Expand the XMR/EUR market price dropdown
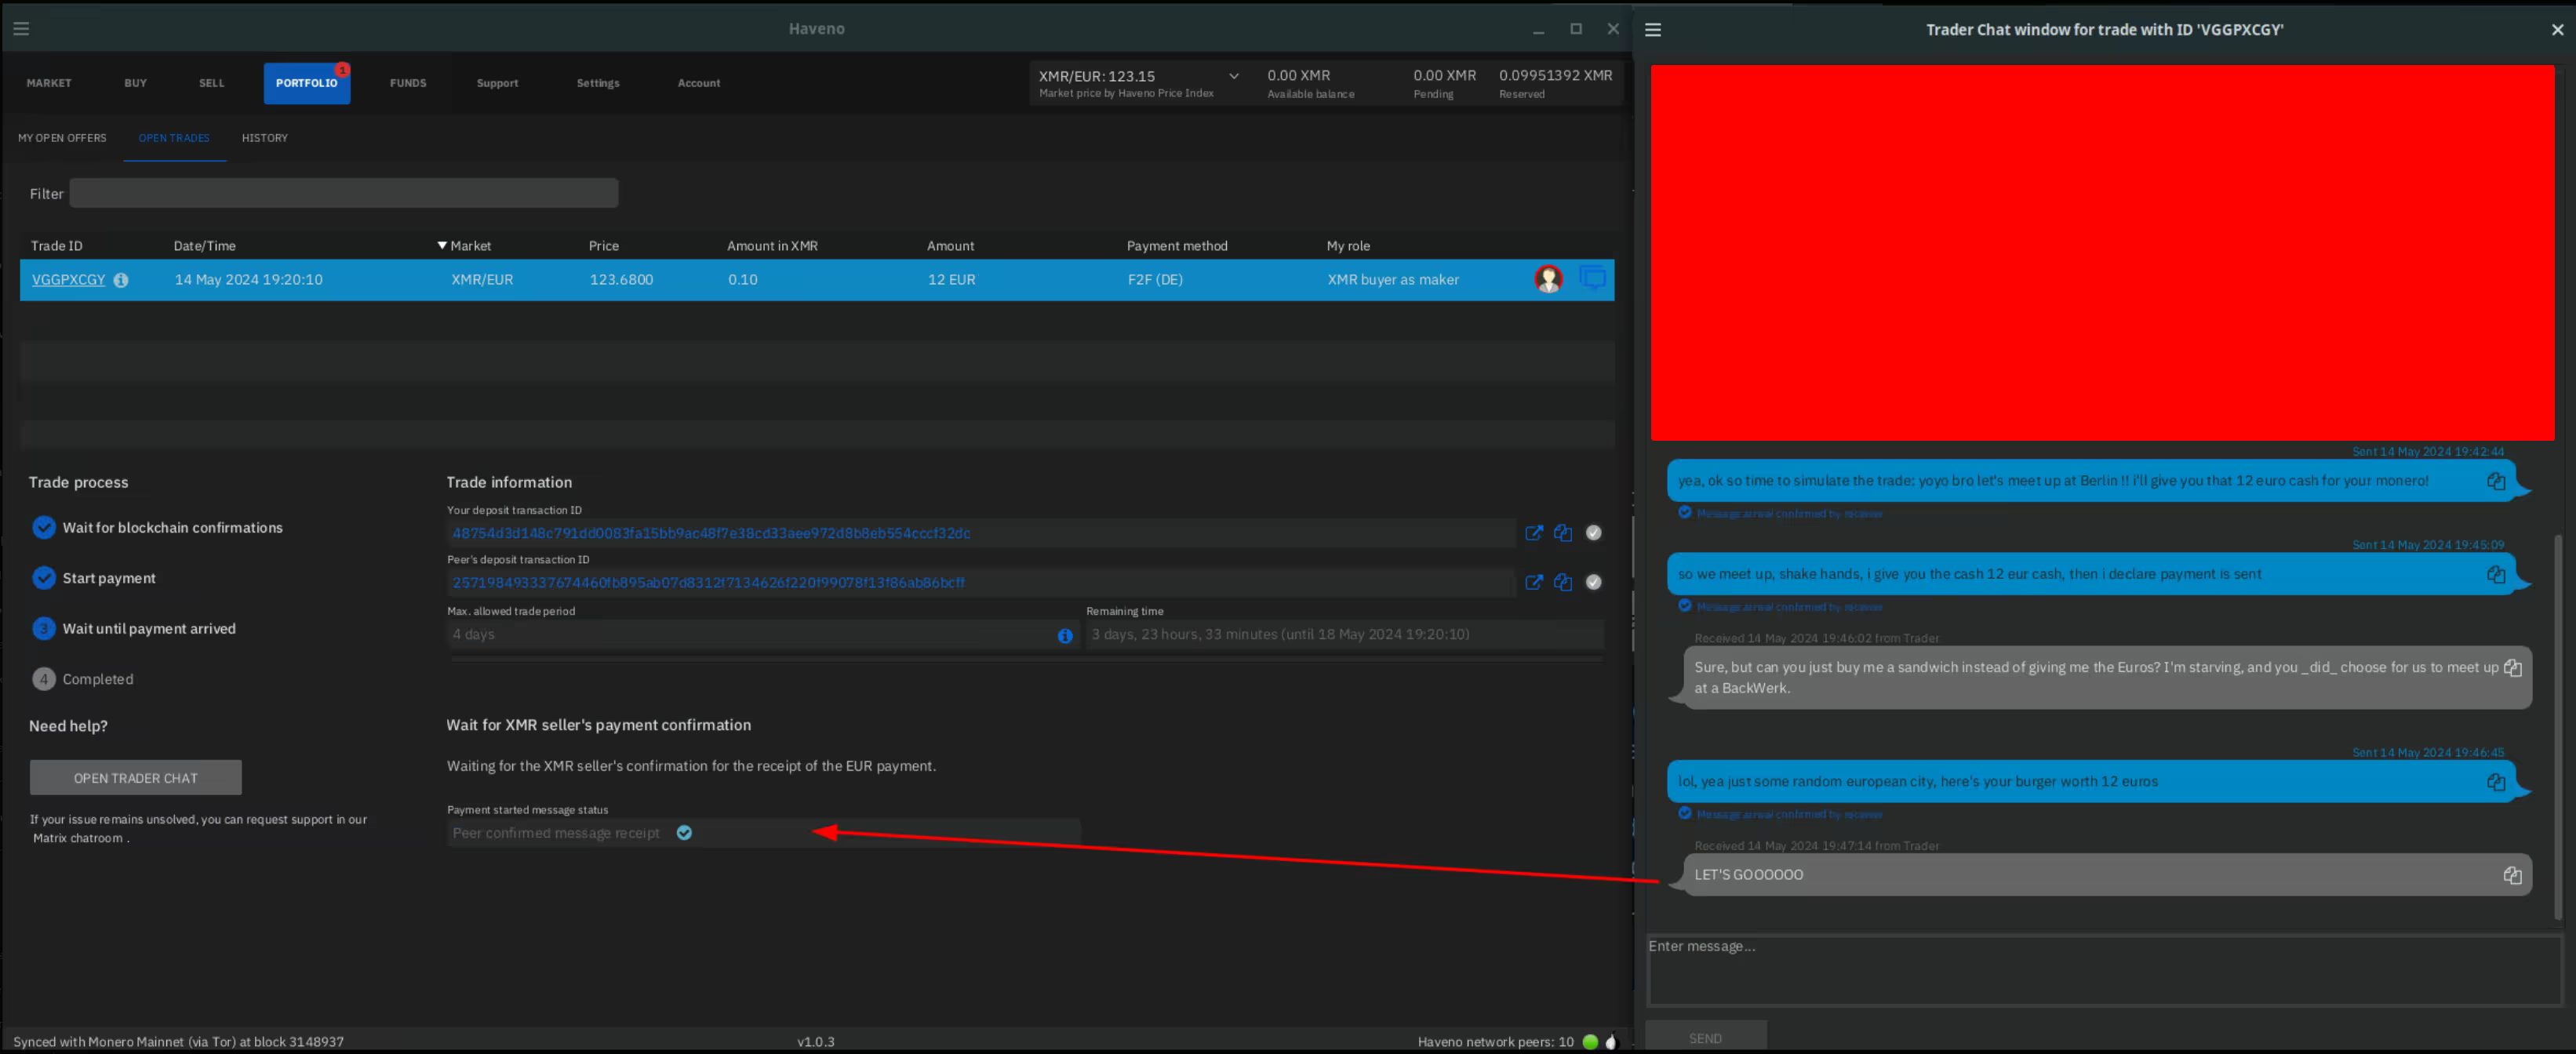This screenshot has height=1054, width=2576. [x=1233, y=76]
